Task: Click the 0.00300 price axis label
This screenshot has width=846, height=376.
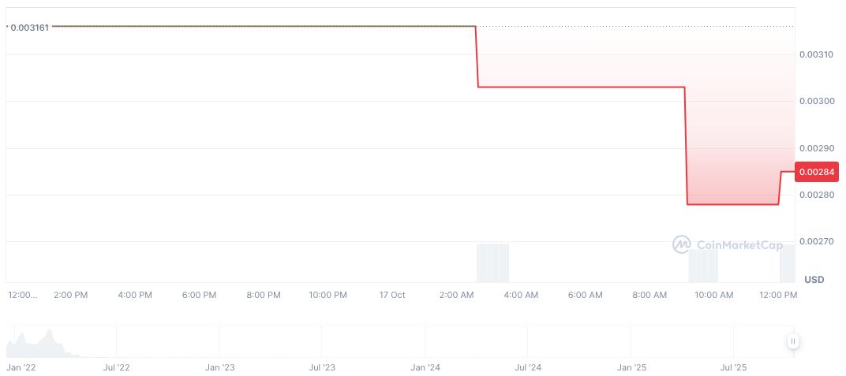Action: tap(818, 102)
